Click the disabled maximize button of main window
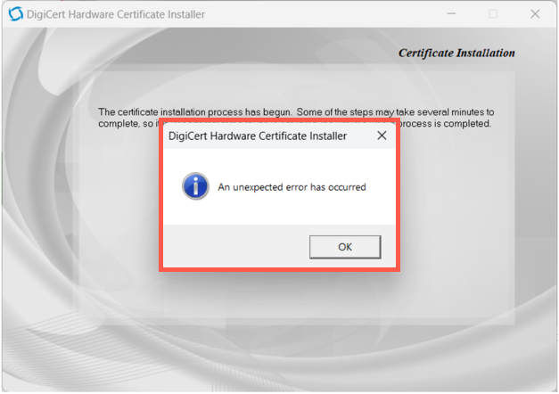 tap(493, 14)
